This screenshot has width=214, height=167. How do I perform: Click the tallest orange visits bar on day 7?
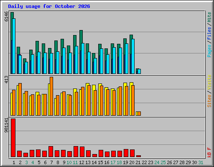[x=51, y=96]
